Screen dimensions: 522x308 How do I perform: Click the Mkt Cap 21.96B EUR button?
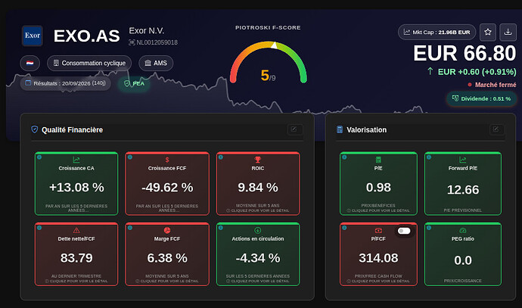coord(437,33)
